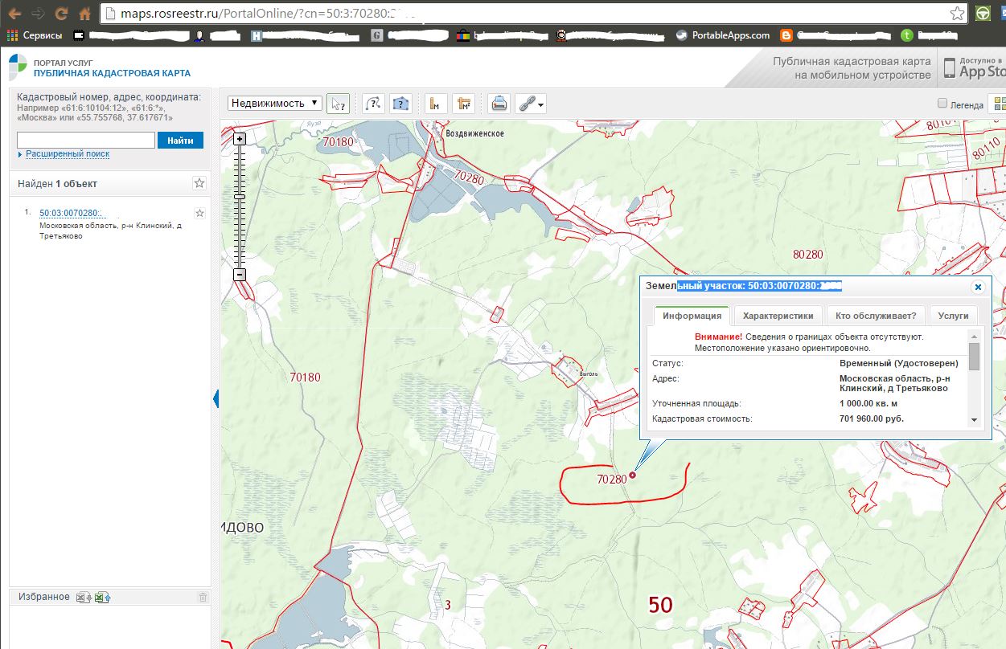1006x649 pixels.
Task: Open the map layers grid icon
Action: coord(998,104)
